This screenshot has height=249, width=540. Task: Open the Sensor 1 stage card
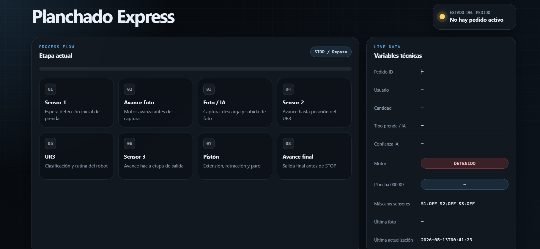click(x=76, y=103)
